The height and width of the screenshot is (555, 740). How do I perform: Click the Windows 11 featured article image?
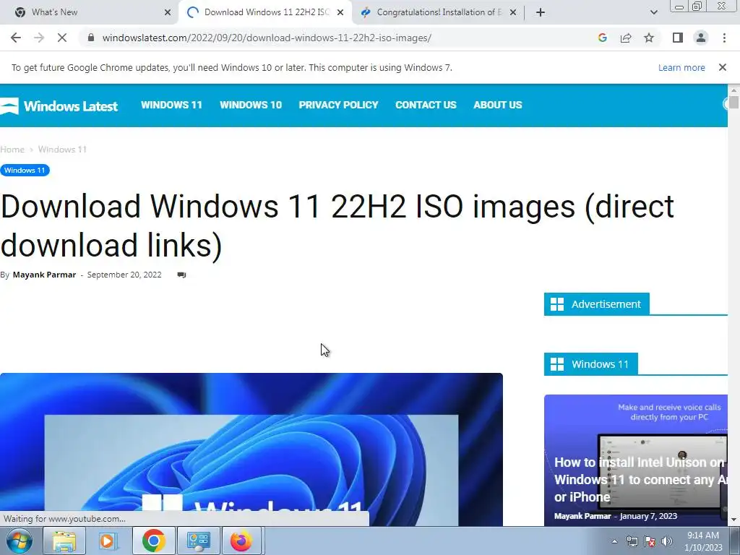pyautogui.click(x=251, y=449)
